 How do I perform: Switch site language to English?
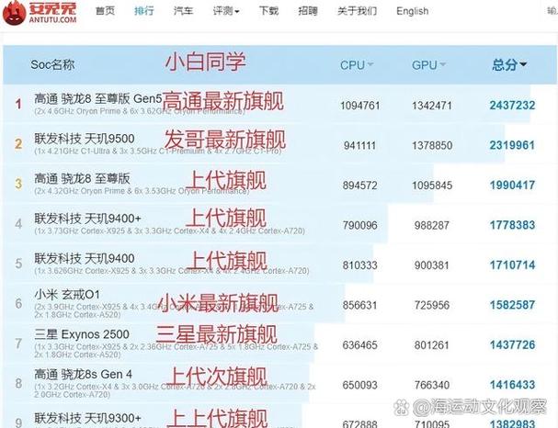click(413, 11)
